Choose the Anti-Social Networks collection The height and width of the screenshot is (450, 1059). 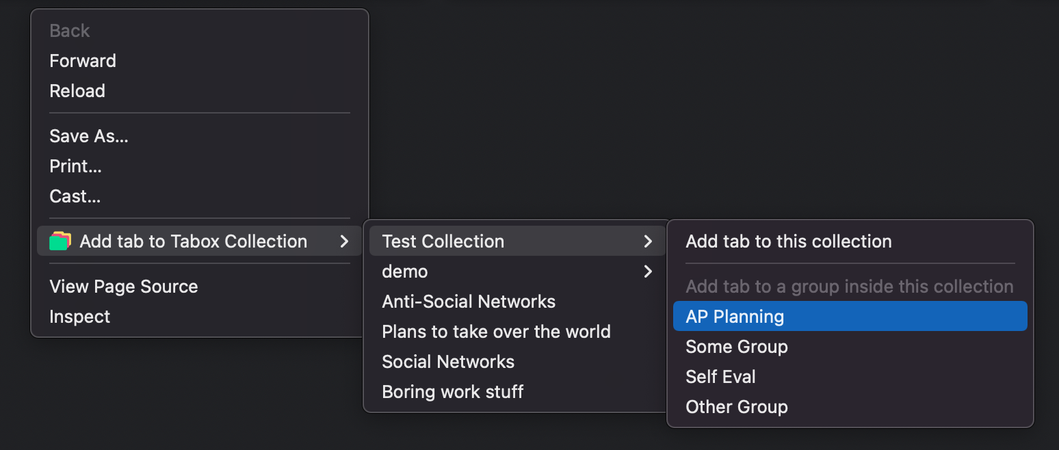point(469,301)
